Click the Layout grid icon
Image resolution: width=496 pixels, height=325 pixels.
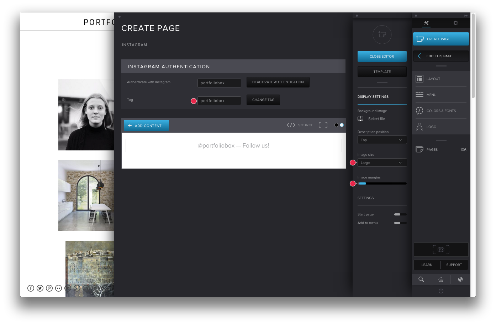click(420, 79)
